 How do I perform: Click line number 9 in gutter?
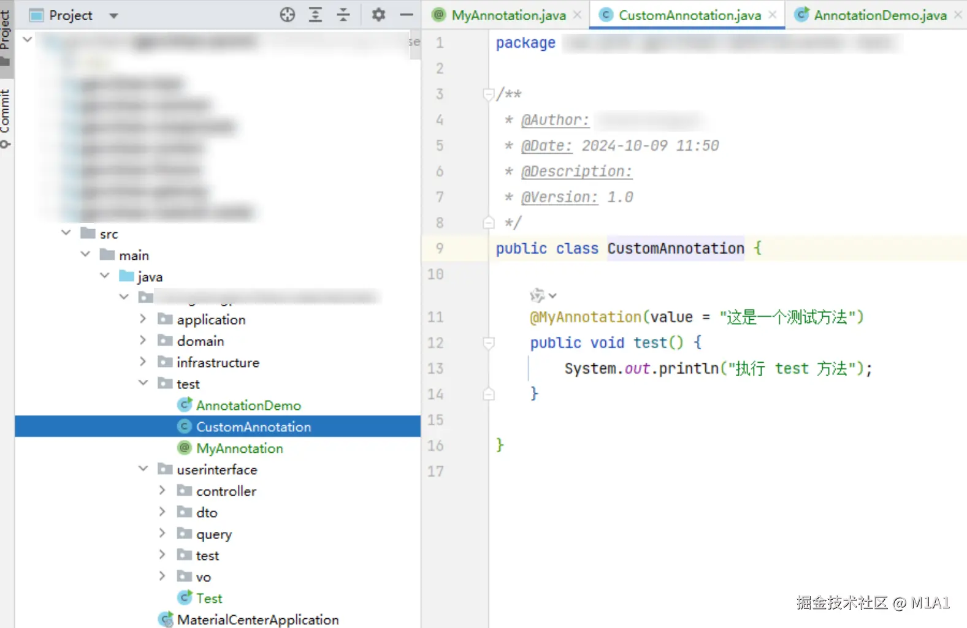coord(440,248)
